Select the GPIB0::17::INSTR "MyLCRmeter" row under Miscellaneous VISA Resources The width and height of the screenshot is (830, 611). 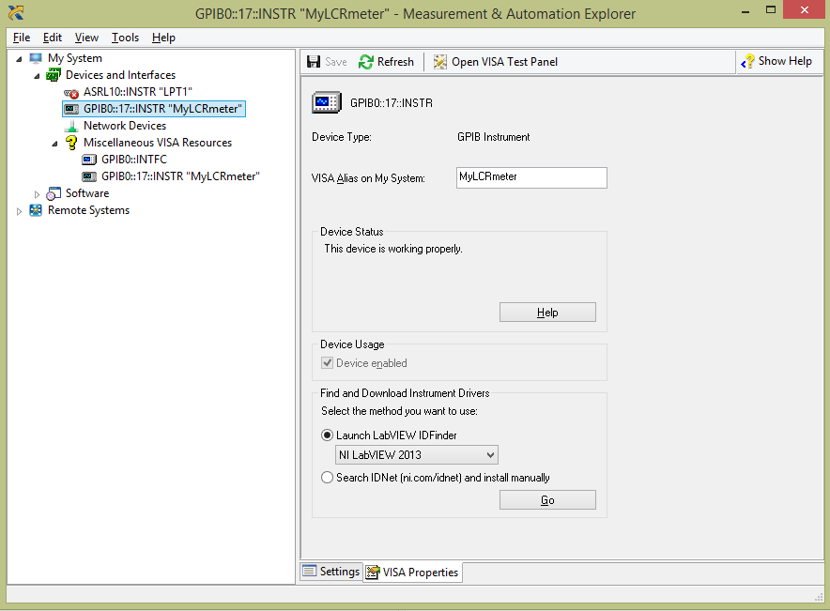click(x=180, y=176)
